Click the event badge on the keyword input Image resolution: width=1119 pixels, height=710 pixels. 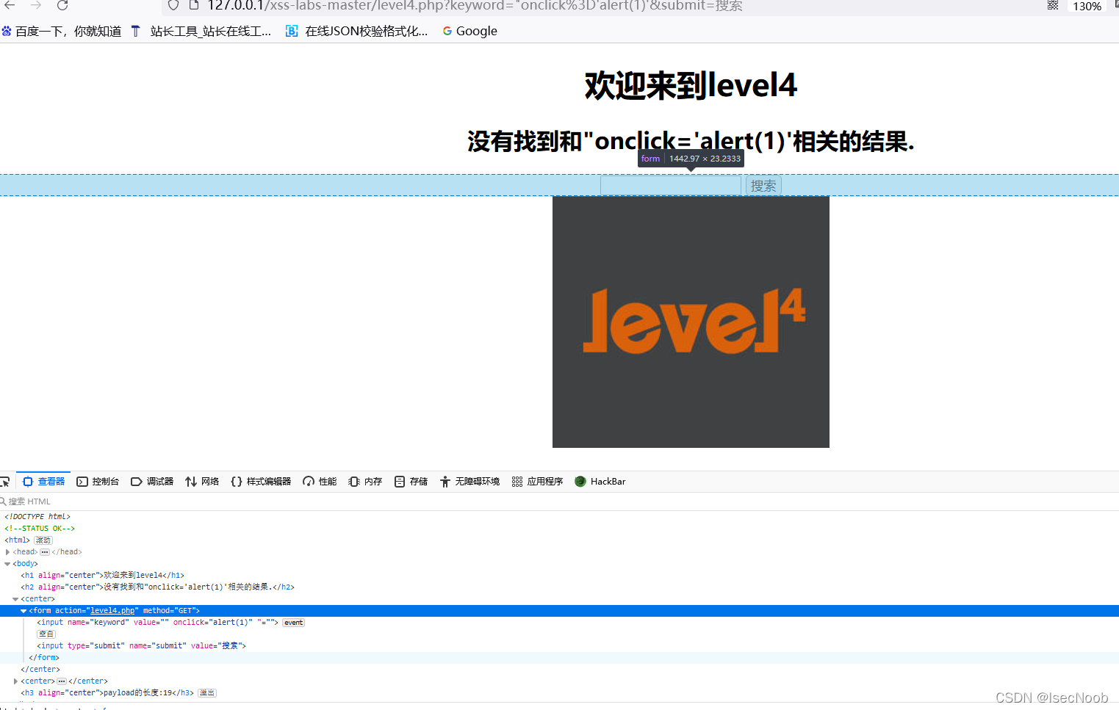293,622
